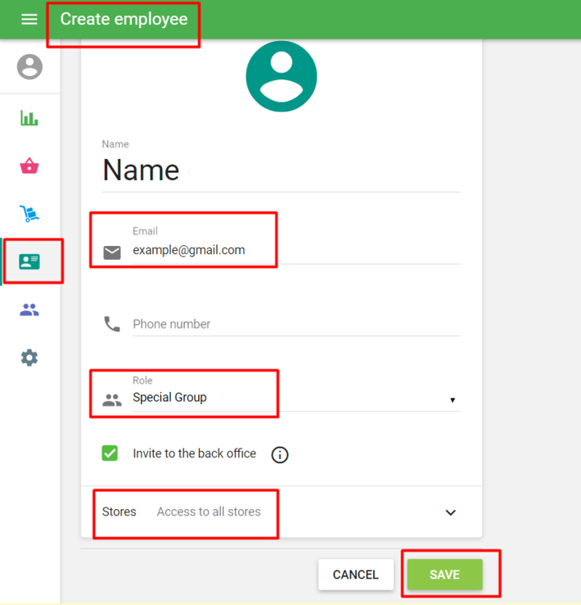Viewport: 581px width, 605px height.
Task: Open Inventory management cart icon
Action: (x=30, y=214)
